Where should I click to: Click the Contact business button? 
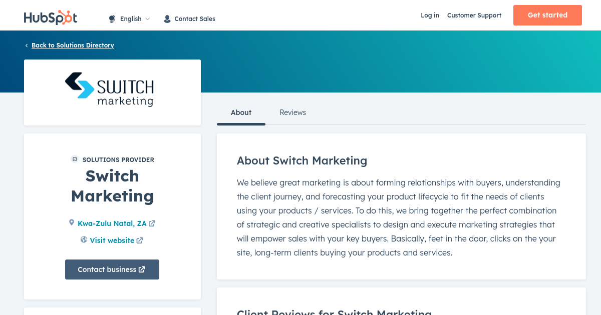click(x=112, y=269)
